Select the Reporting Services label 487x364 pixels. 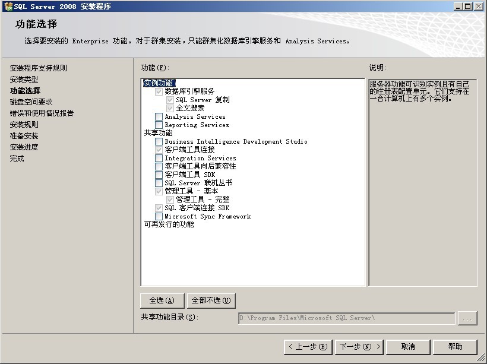click(197, 125)
